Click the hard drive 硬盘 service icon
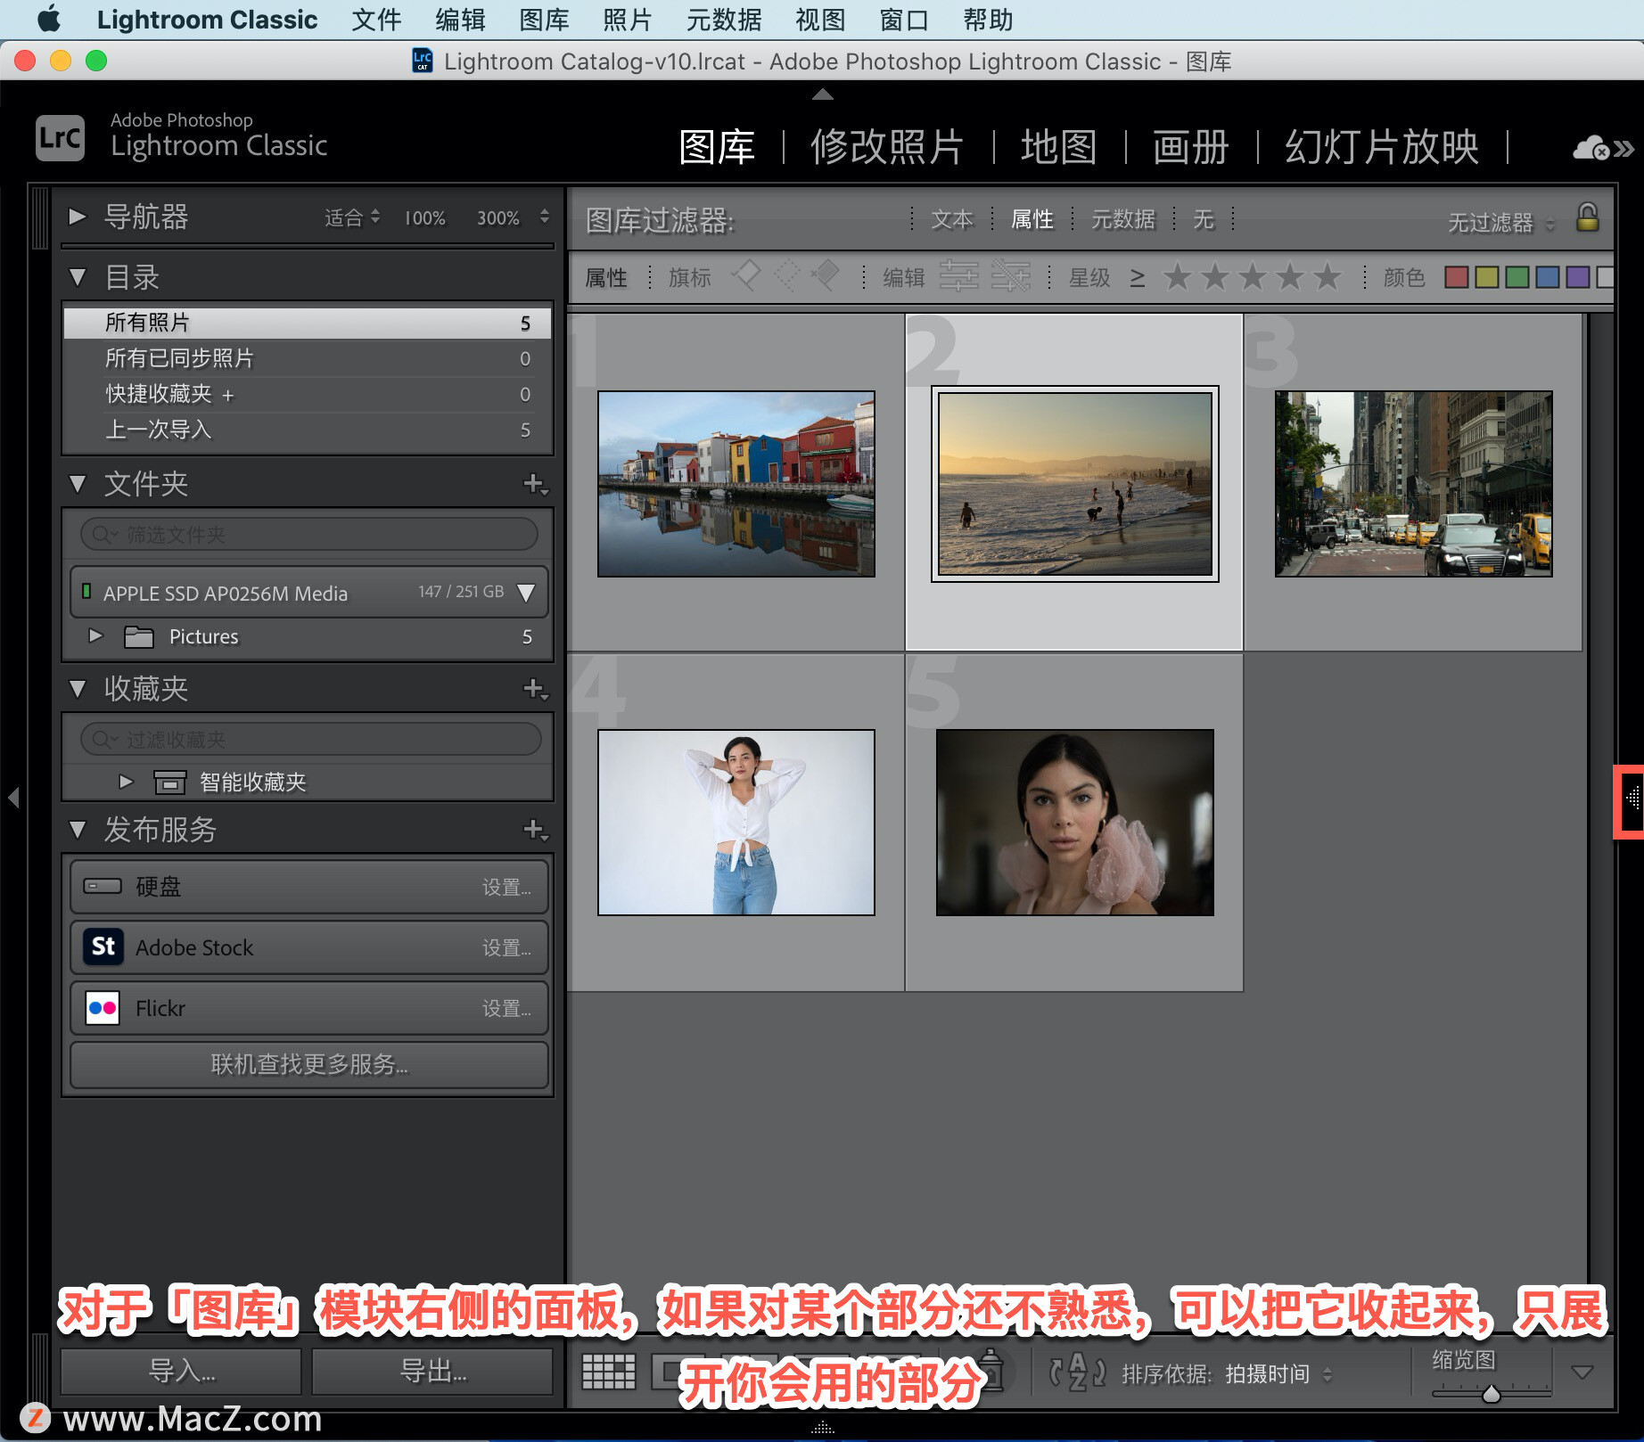The image size is (1644, 1442). [103, 886]
